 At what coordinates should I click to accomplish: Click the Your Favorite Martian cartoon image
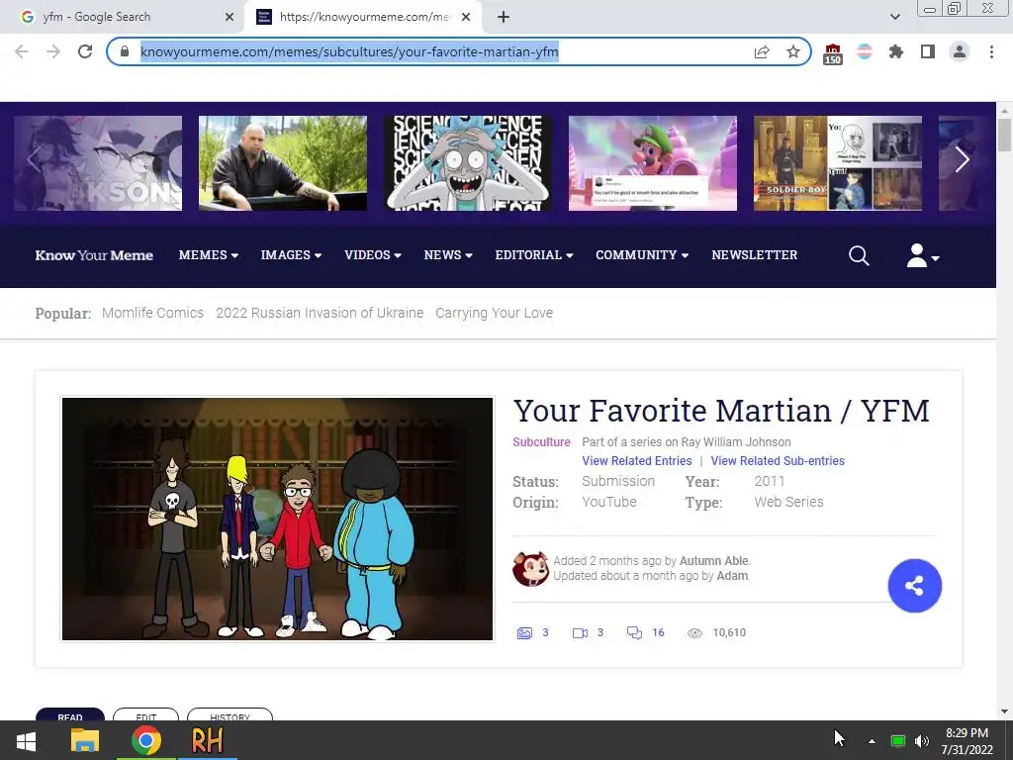pyautogui.click(x=277, y=519)
